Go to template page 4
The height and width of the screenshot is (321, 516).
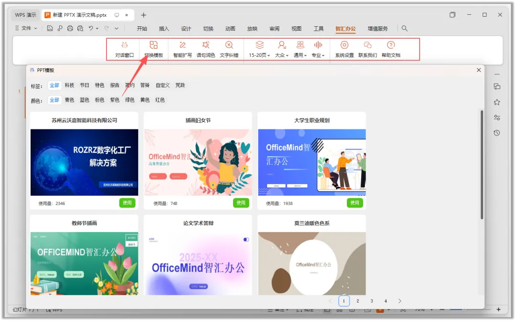tap(386, 301)
